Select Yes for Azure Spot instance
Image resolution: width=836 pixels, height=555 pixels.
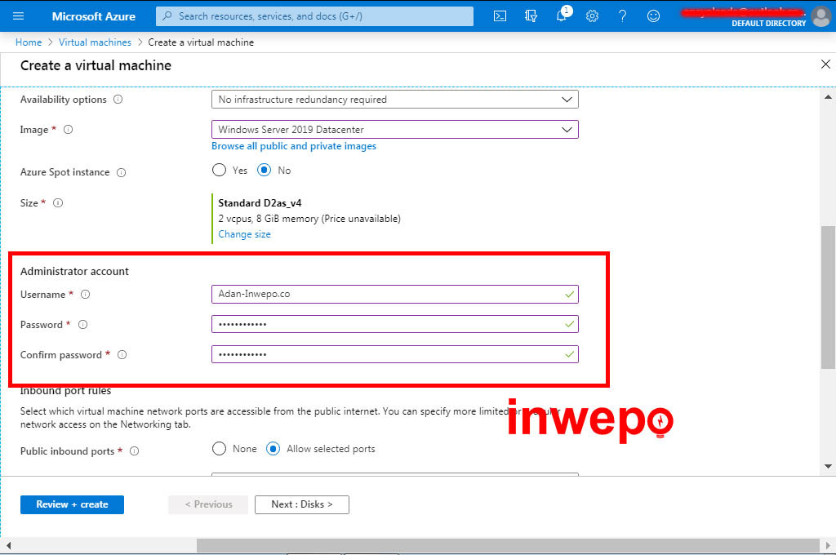[219, 170]
